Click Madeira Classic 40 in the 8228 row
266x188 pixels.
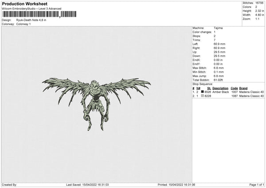[x=251, y=96]
